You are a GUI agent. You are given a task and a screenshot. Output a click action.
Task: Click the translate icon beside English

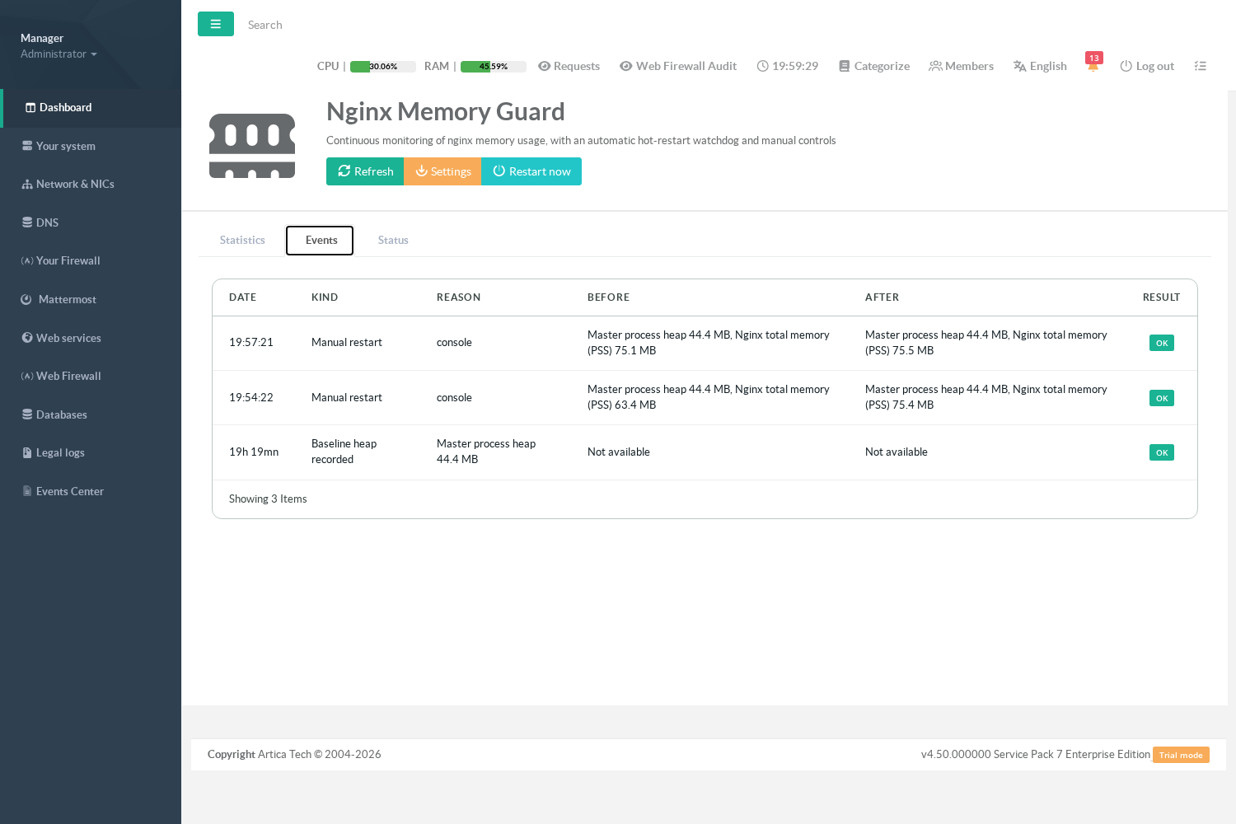tap(1019, 66)
